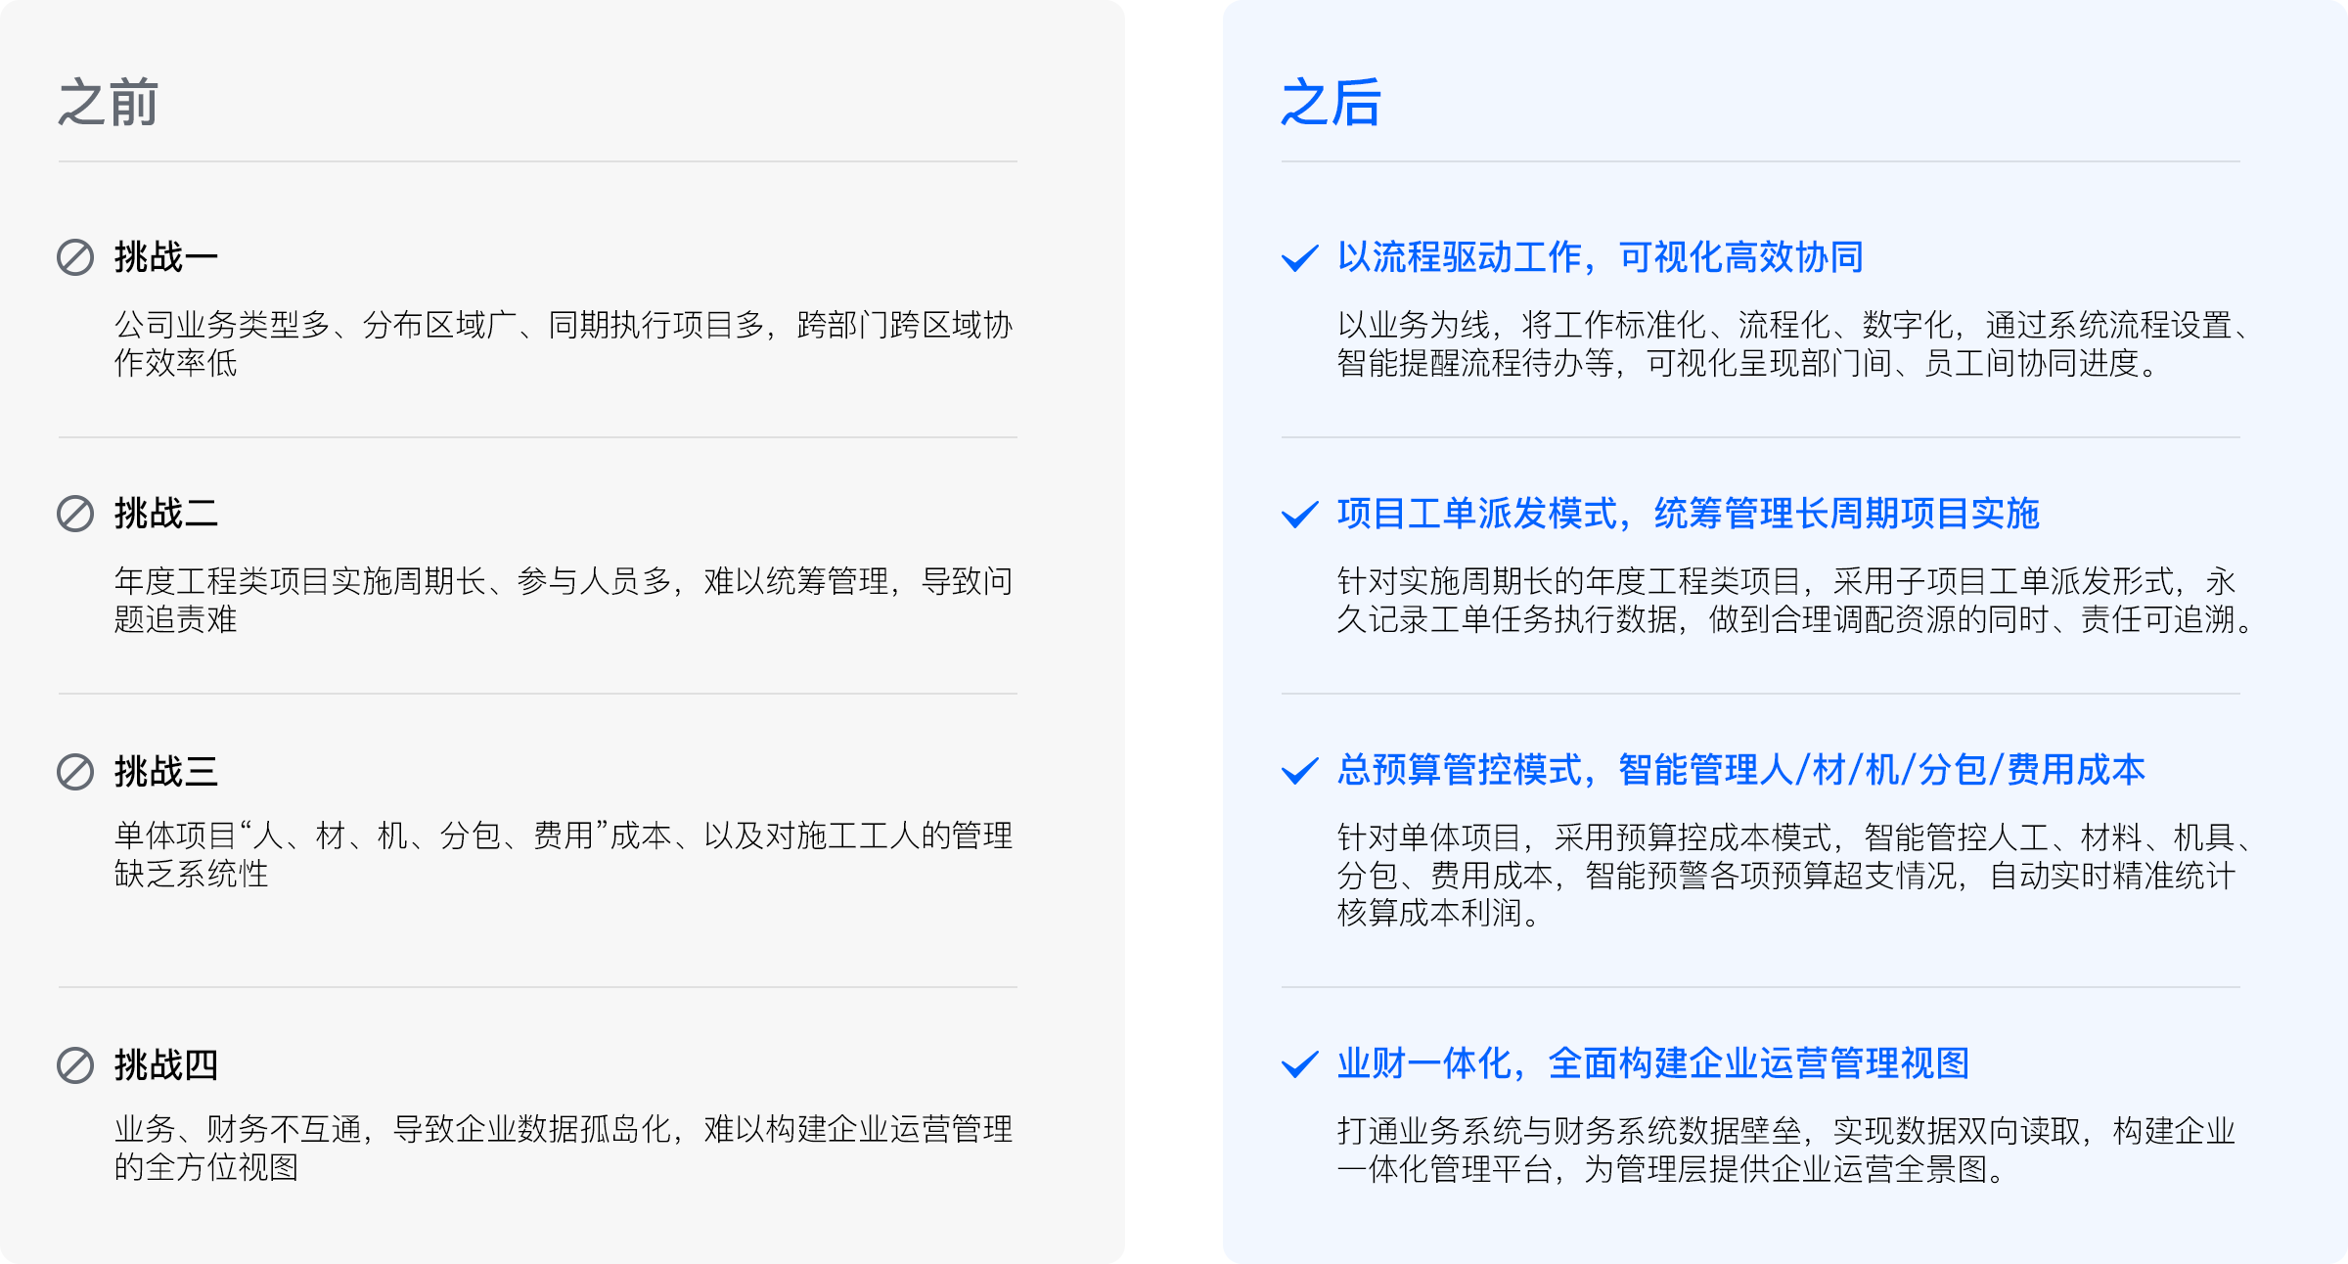Click the prohibited icon beside 挑战四

(75, 1065)
